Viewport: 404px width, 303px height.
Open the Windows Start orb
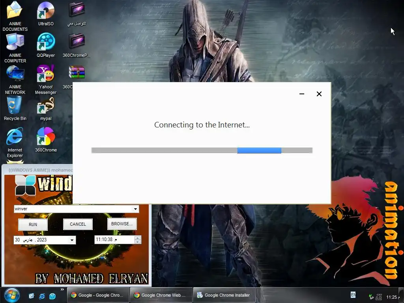click(x=12, y=295)
